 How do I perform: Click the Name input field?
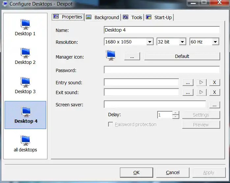tap(162, 30)
